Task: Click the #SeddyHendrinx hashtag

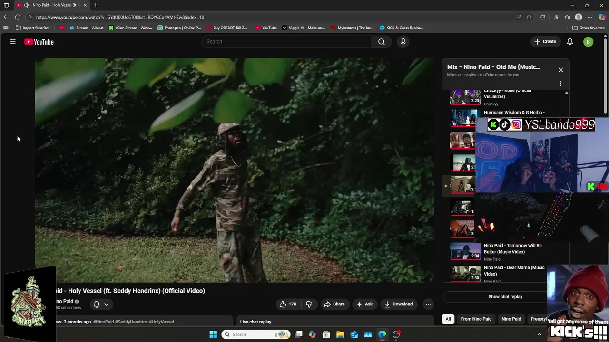Action: pyautogui.click(x=131, y=322)
